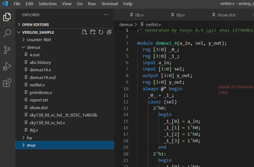Screen dimensions: 254x167
Task: Click the 'always @* begin' code line
Action: [162, 89]
